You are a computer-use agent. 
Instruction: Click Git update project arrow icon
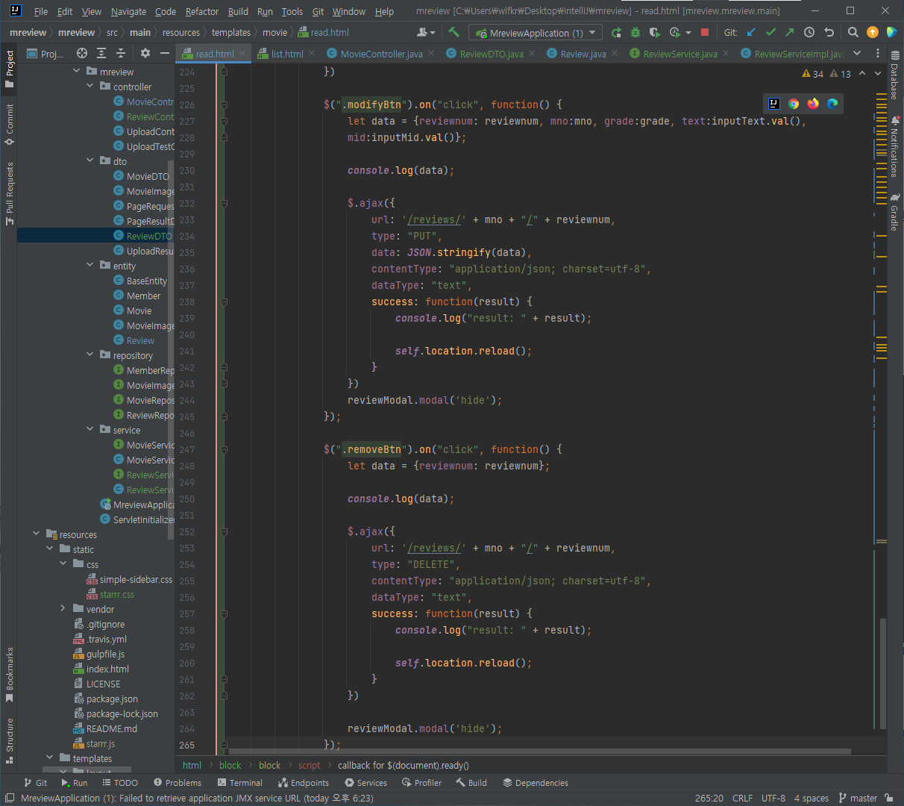(751, 32)
